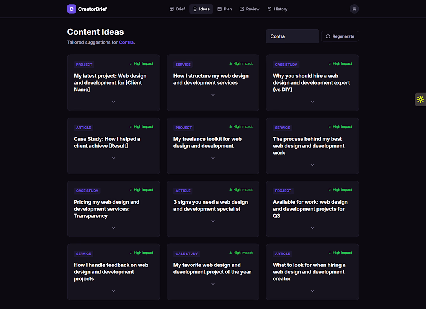
Task: Click the Brief layout icon
Action: (x=172, y=9)
